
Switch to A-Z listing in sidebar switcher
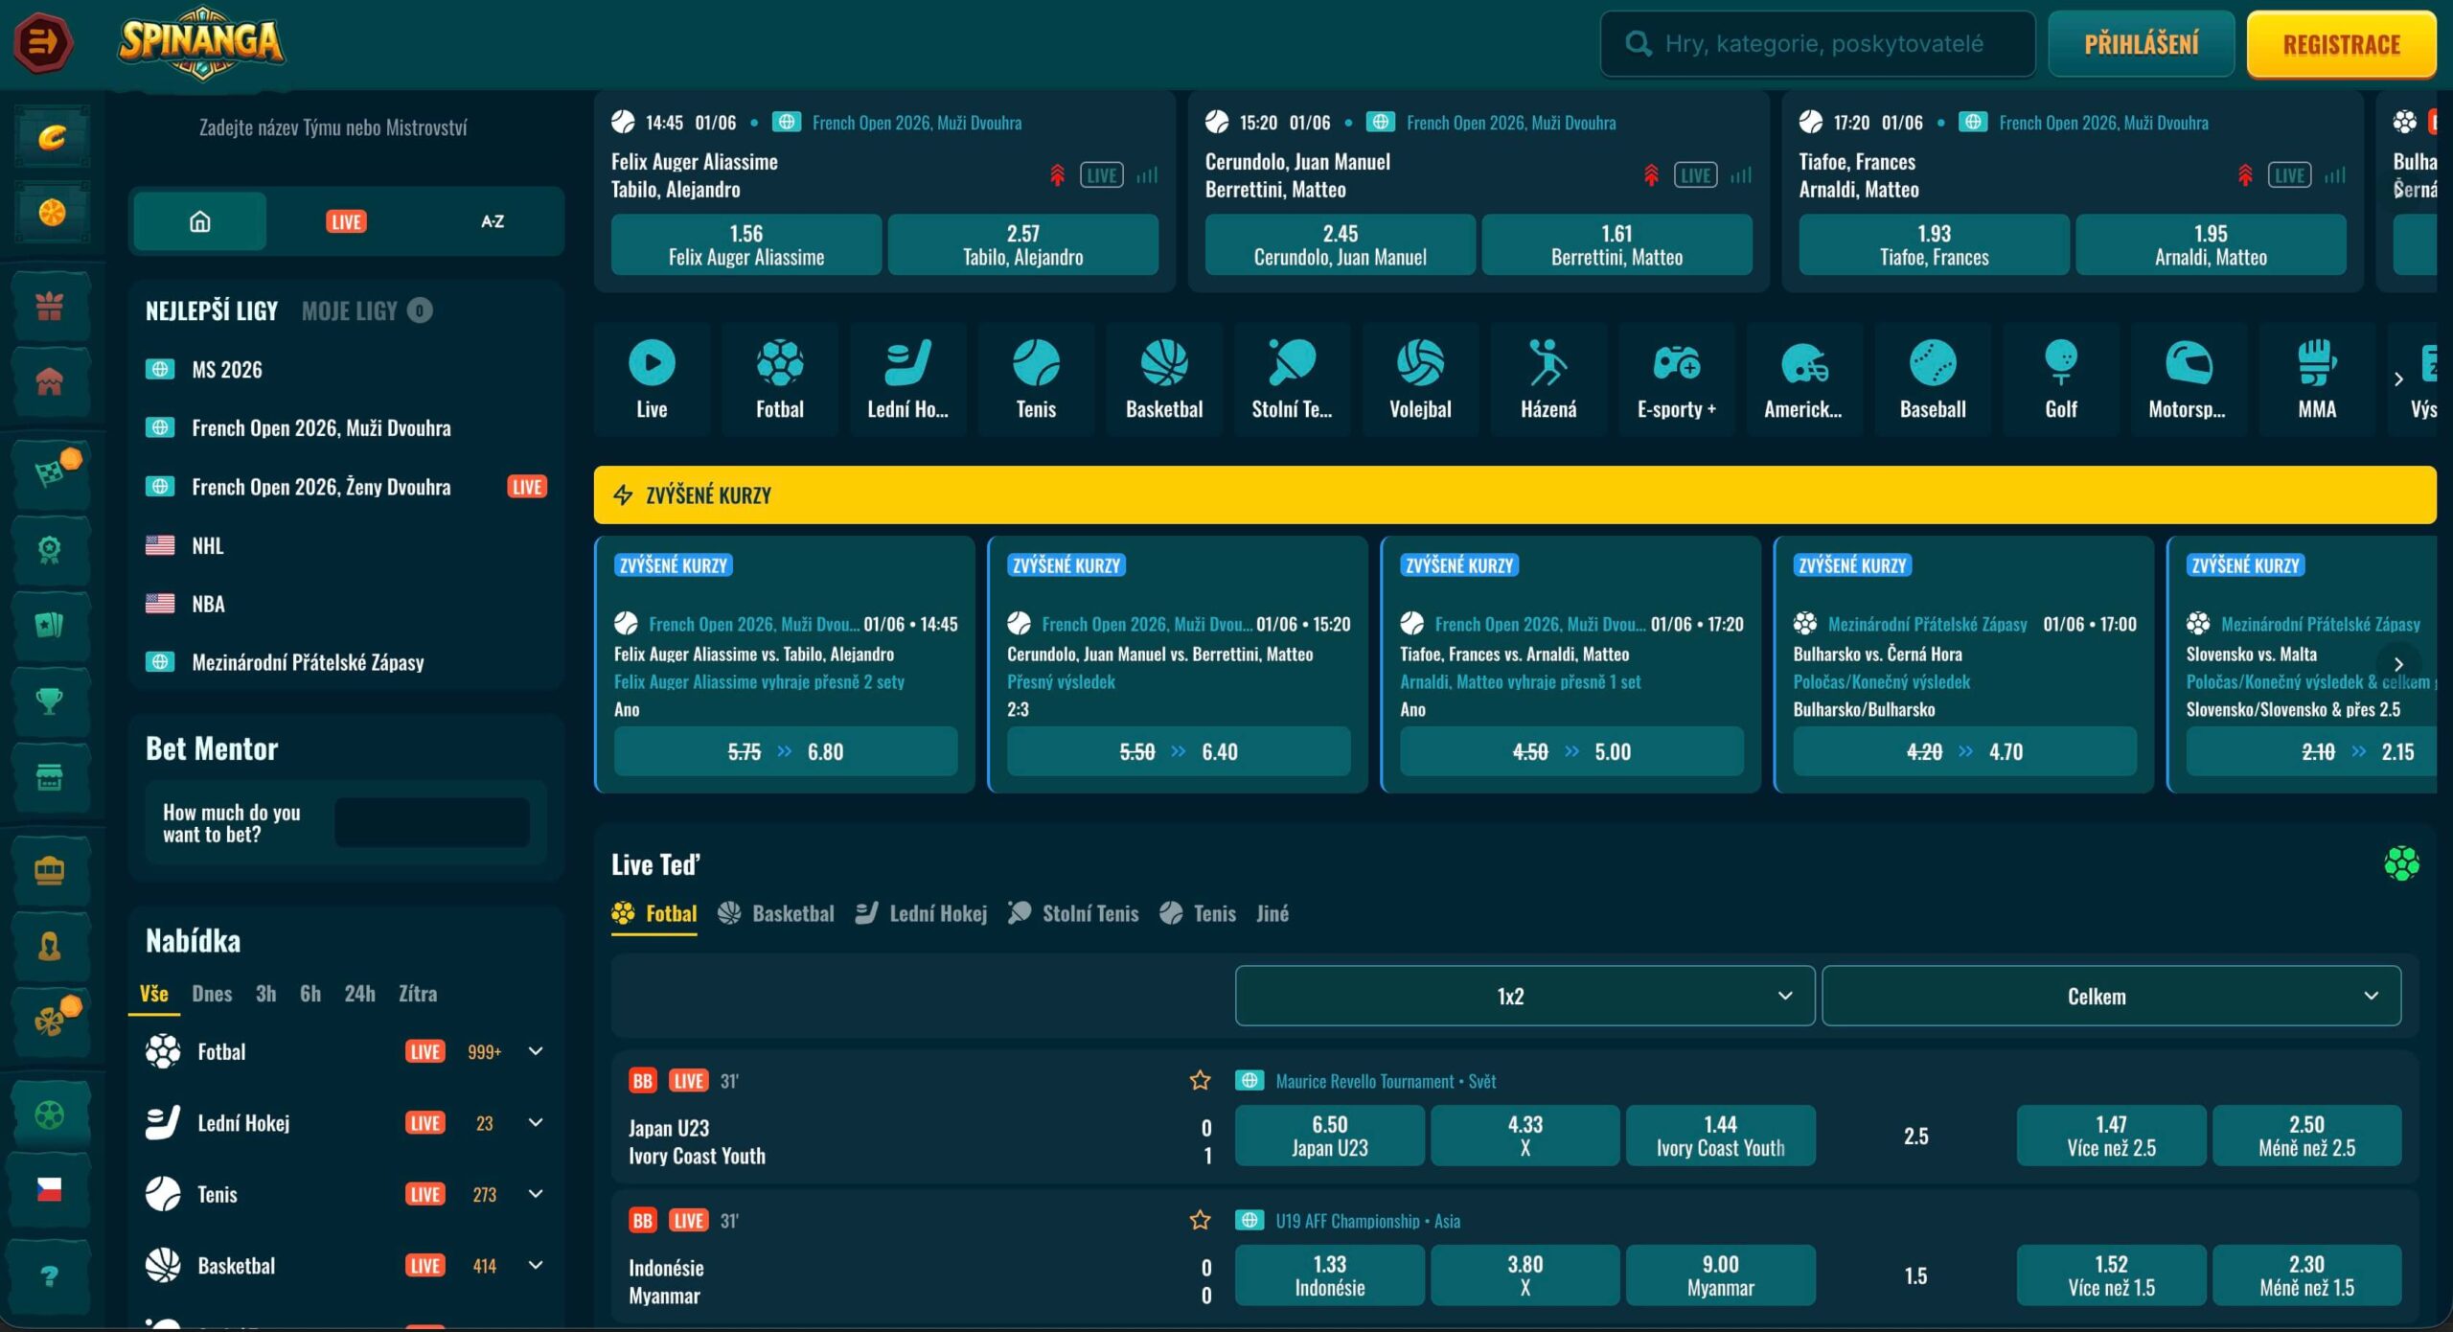(493, 221)
